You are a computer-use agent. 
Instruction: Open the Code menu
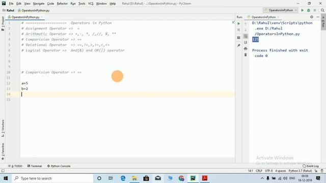(50, 4)
